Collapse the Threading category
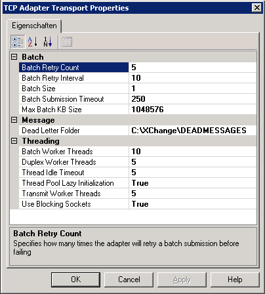Image resolution: width=265 pixels, height=294 pixels. [x=14, y=141]
